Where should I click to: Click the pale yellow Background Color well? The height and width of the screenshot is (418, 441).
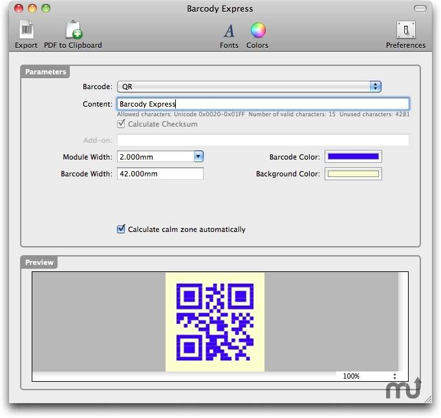pos(353,174)
